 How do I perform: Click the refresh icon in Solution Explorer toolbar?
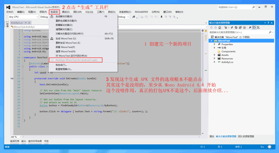[x=236, y=27]
